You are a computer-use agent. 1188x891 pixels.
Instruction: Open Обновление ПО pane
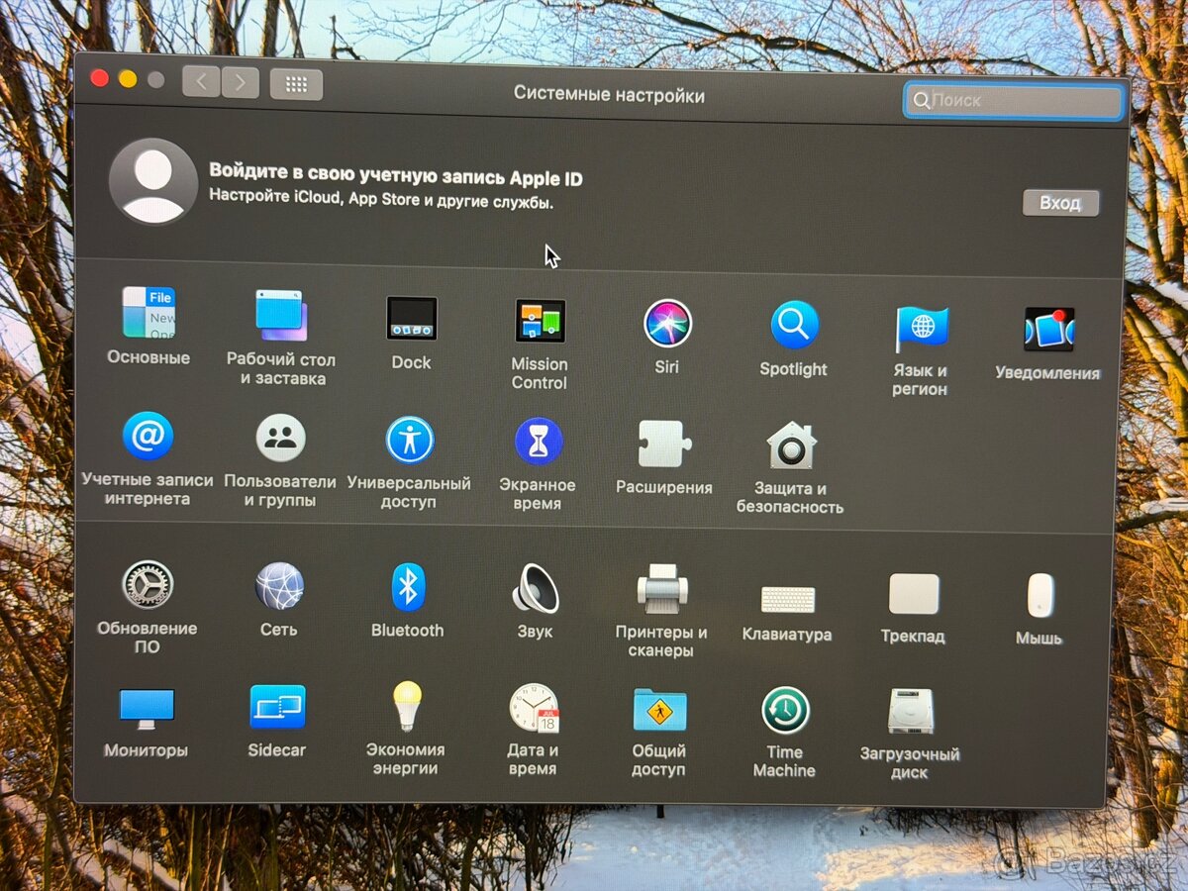click(x=148, y=585)
